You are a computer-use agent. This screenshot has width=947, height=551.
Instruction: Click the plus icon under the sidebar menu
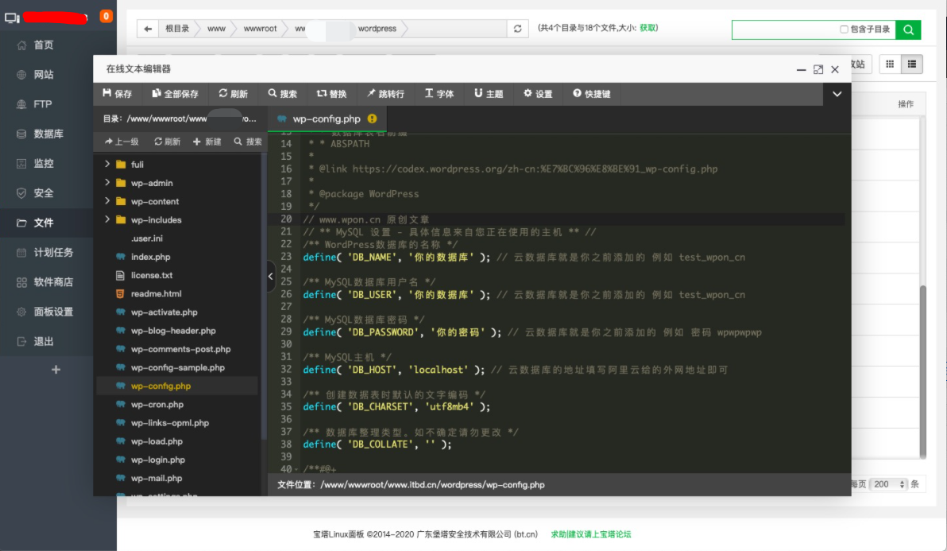56,369
